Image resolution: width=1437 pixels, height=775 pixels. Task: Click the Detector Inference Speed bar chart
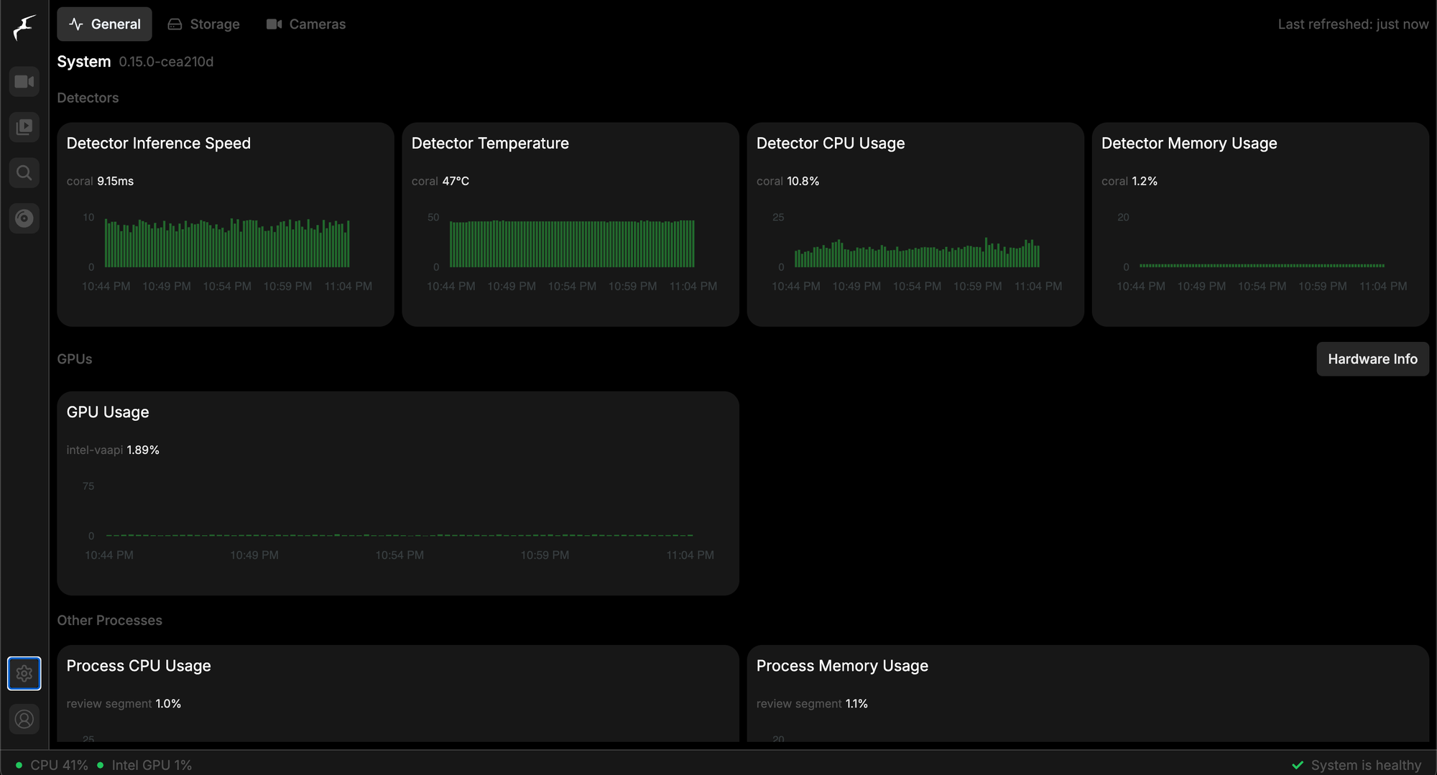tap(227, 243)
